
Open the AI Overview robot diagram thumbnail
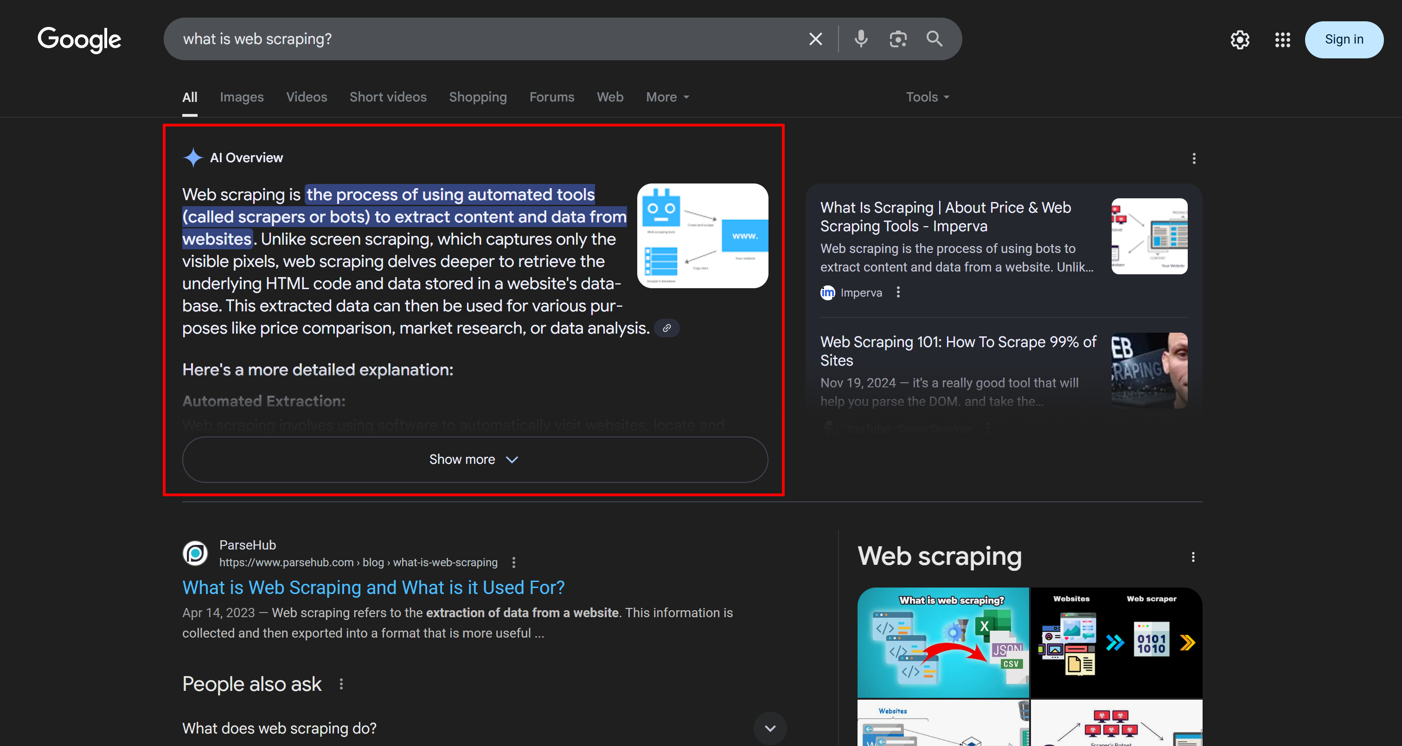click(x=703, y=235)
